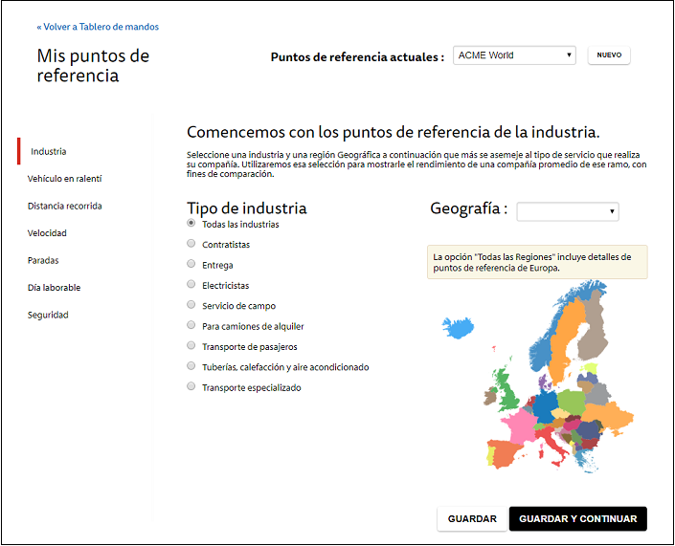Click the NUEVO button

coord(609,55)
